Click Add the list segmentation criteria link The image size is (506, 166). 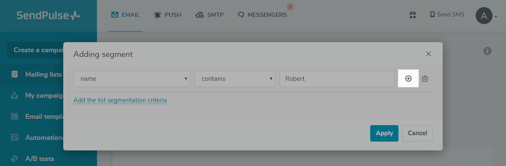(x=120, y=100)
